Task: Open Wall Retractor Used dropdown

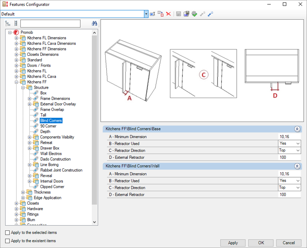Action: click(x=298, y=181)
